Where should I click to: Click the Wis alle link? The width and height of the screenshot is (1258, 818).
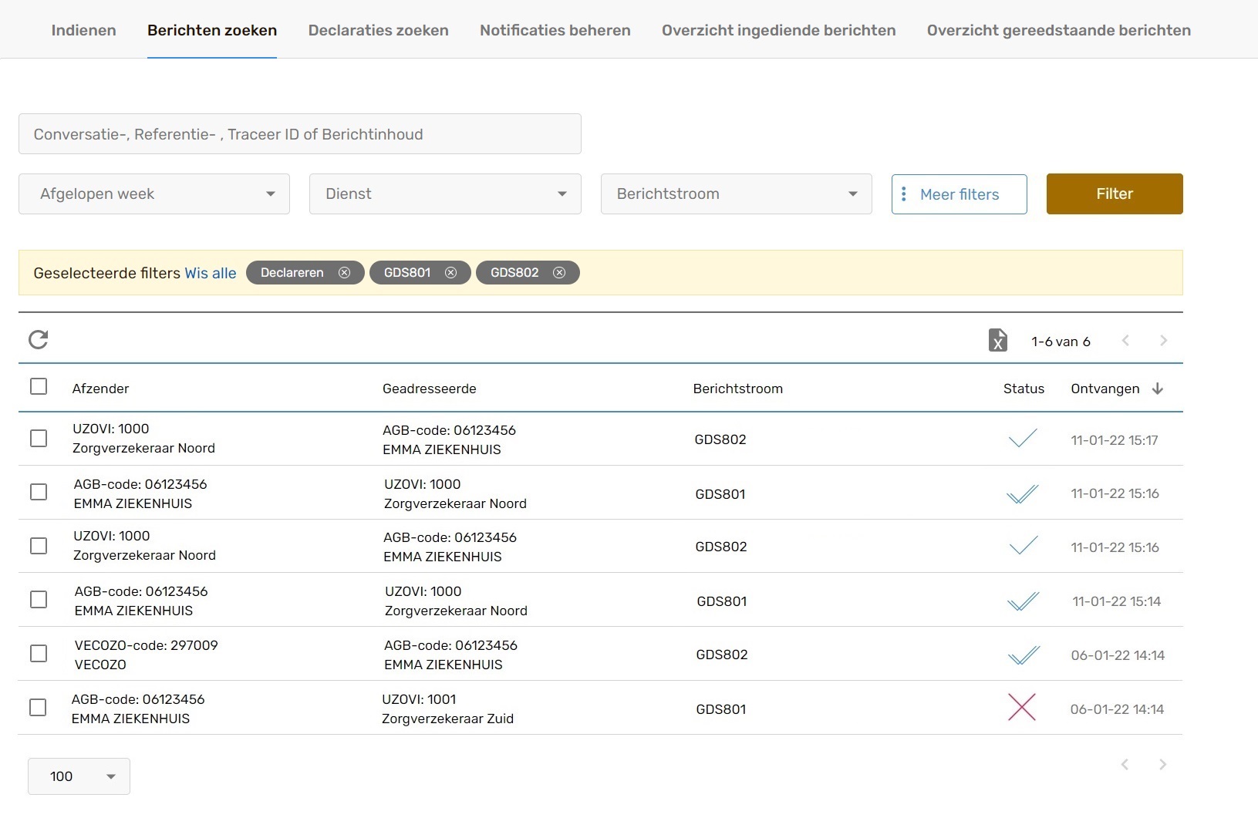[211, 273]
